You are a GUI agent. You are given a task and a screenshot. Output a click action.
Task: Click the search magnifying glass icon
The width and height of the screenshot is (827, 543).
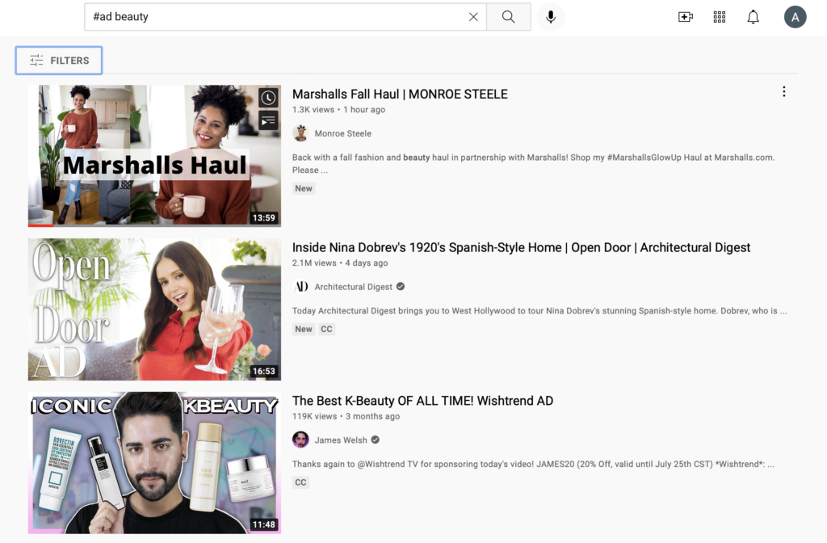508,16
